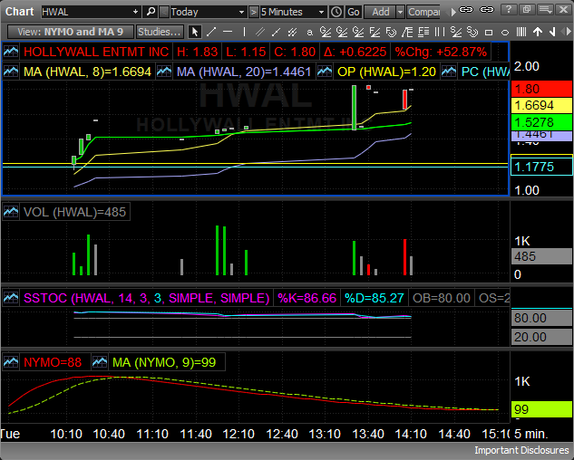Click the next period '>' button
The width and height of the screenshot is (574, 460).
253,12
